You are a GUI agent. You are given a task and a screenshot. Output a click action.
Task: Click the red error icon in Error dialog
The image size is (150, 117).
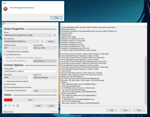click(x=5, y=9)
